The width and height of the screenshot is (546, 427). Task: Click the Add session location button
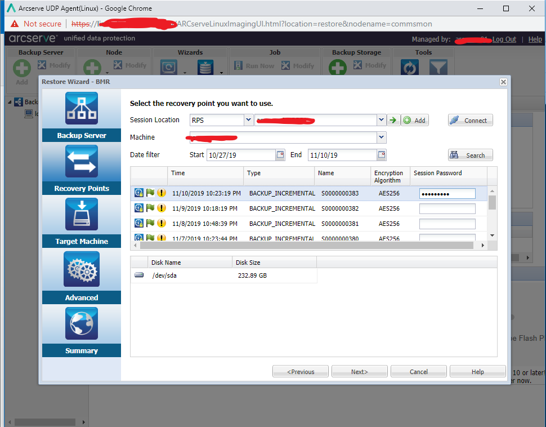point(415,120)
